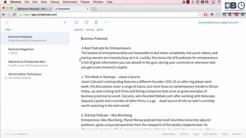The height and width of the screenshot is (138, 246).
Task: Close the Discover Business tab
Action: coord(50,9)
